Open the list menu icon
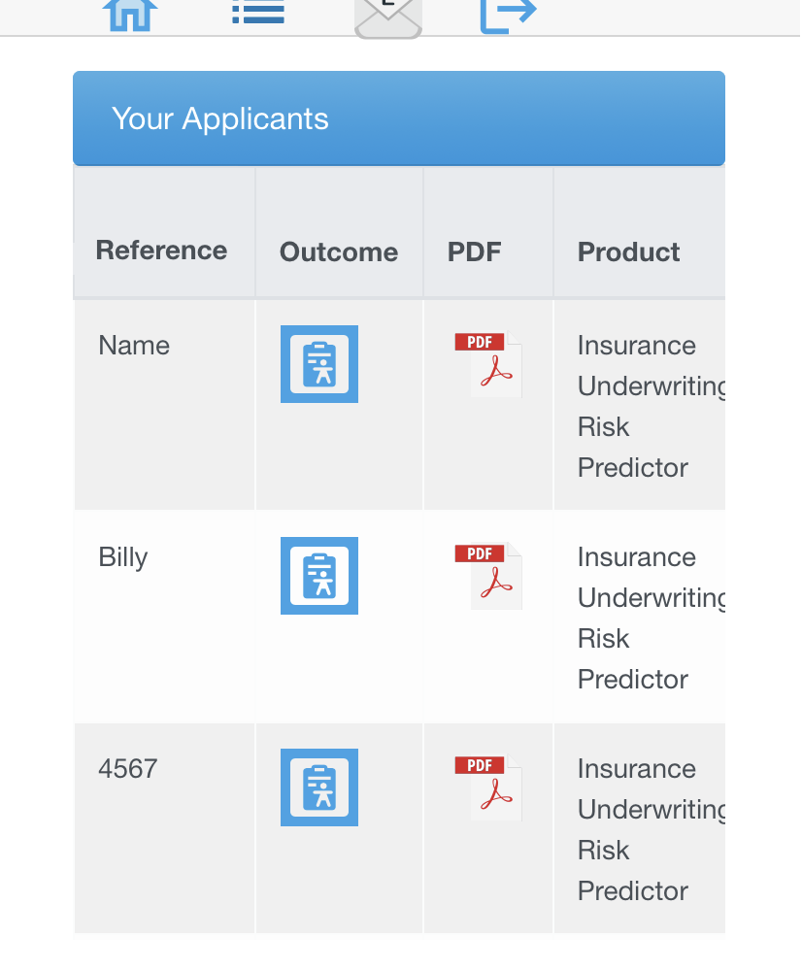 258,13
